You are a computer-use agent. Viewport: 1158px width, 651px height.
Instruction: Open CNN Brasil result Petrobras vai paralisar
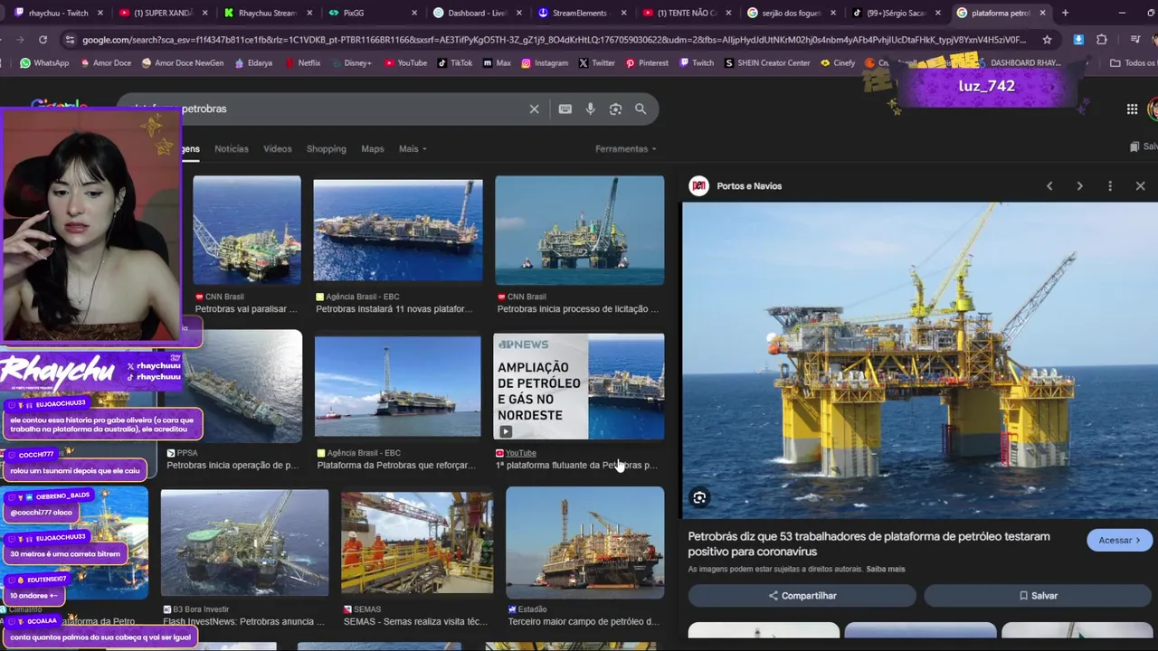click(247, 230)
